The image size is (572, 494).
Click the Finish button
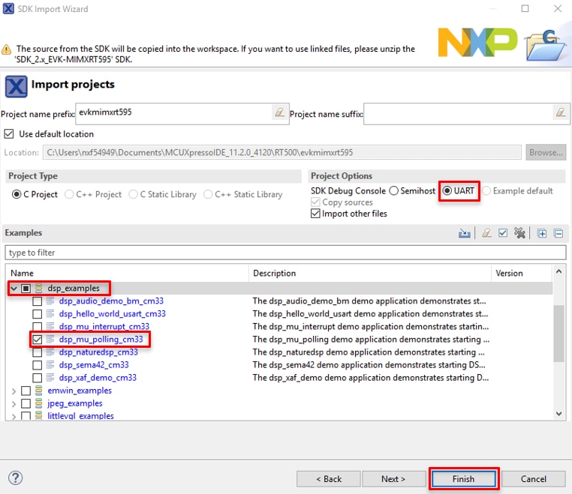point(463,478)
